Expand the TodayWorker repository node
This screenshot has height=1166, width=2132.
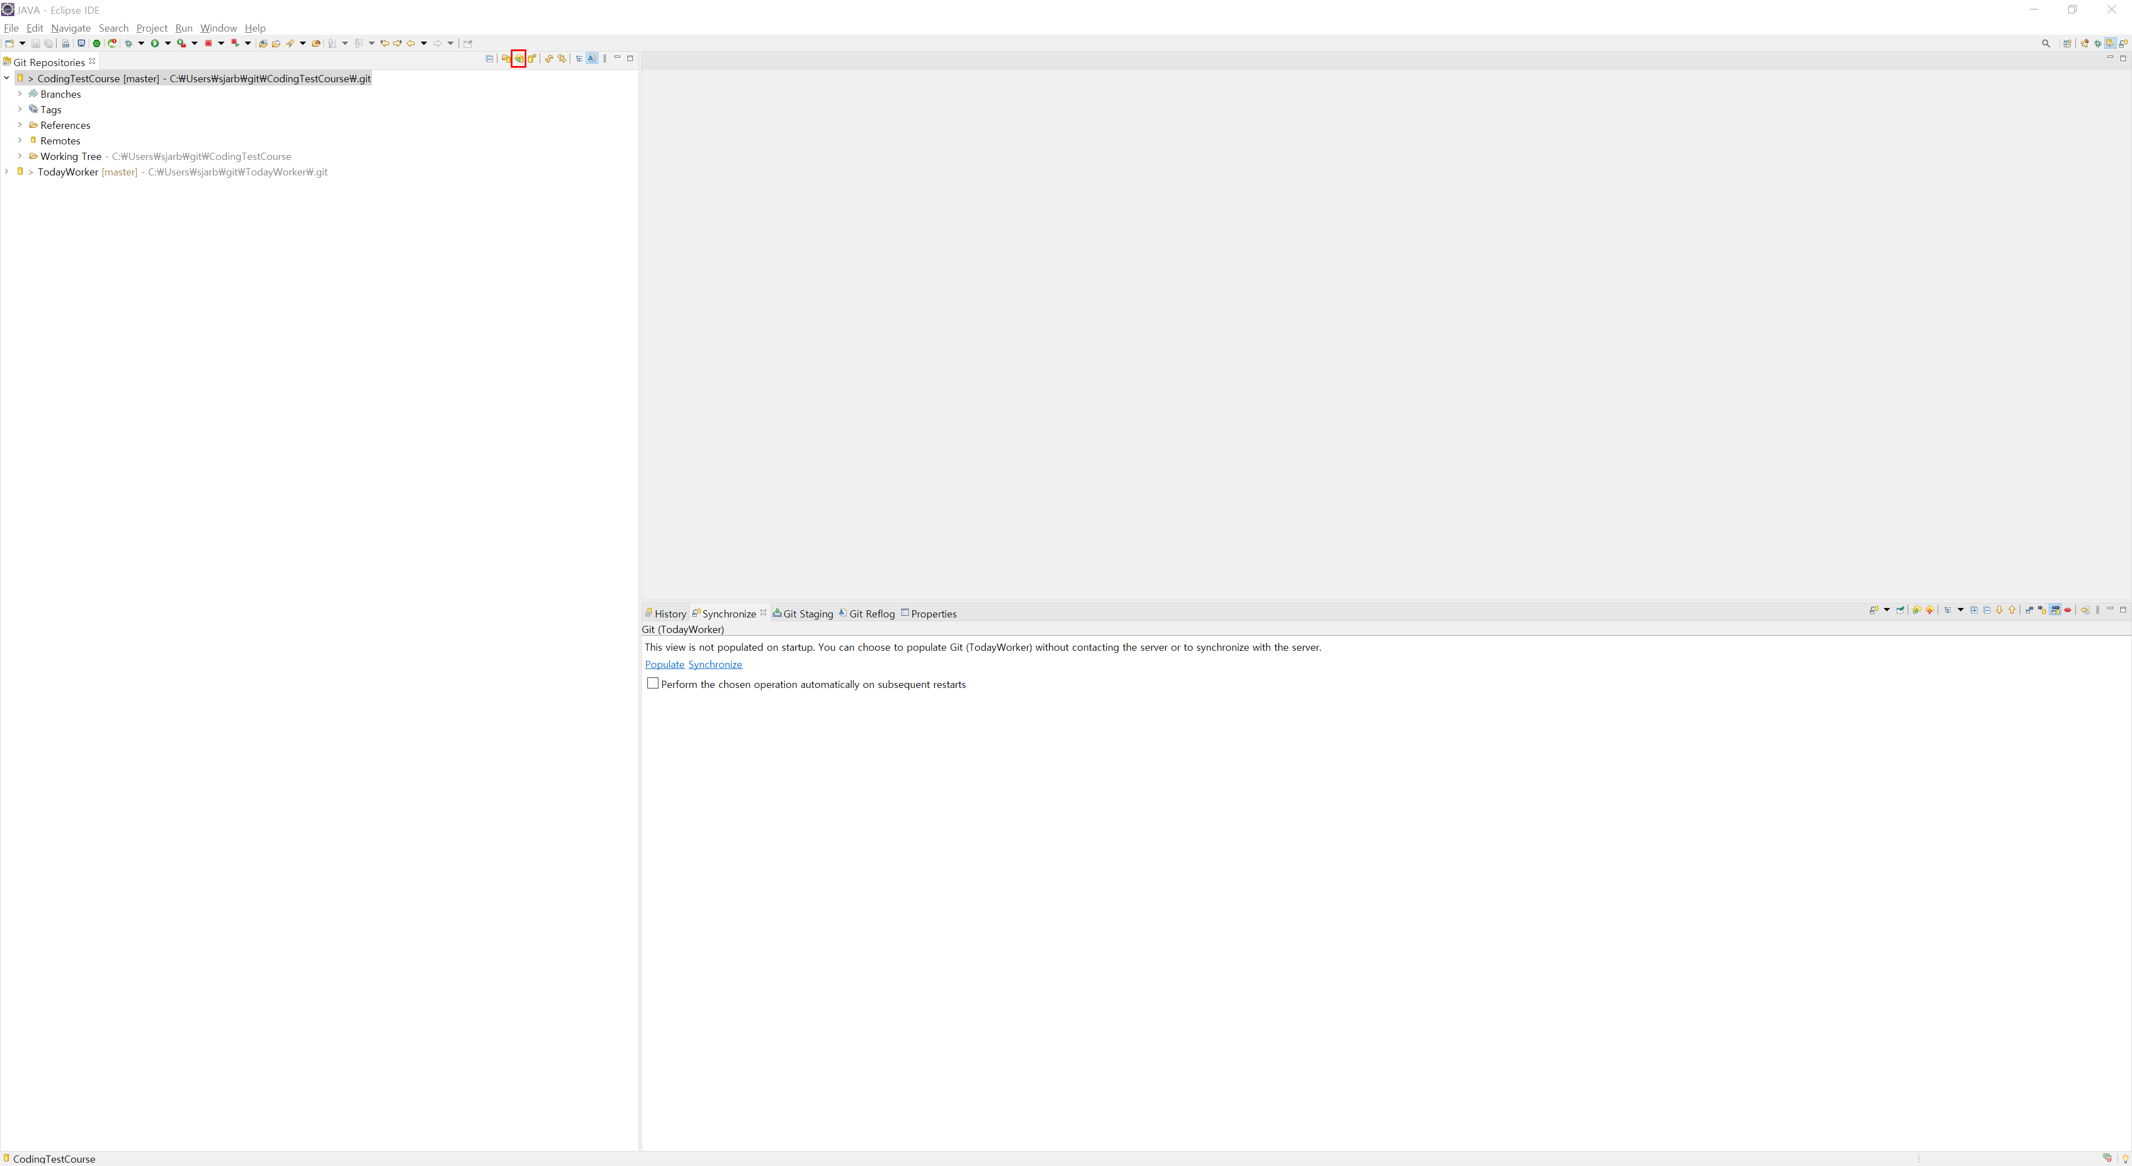(x=7, y=172)
